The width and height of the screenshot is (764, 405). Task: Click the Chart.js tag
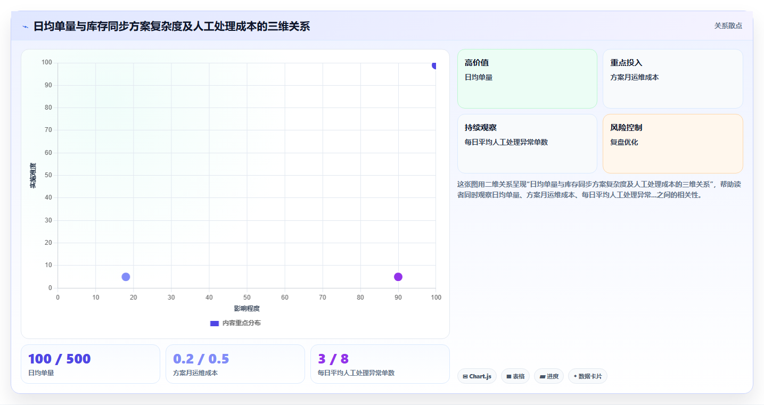click(x=477, y=376)
